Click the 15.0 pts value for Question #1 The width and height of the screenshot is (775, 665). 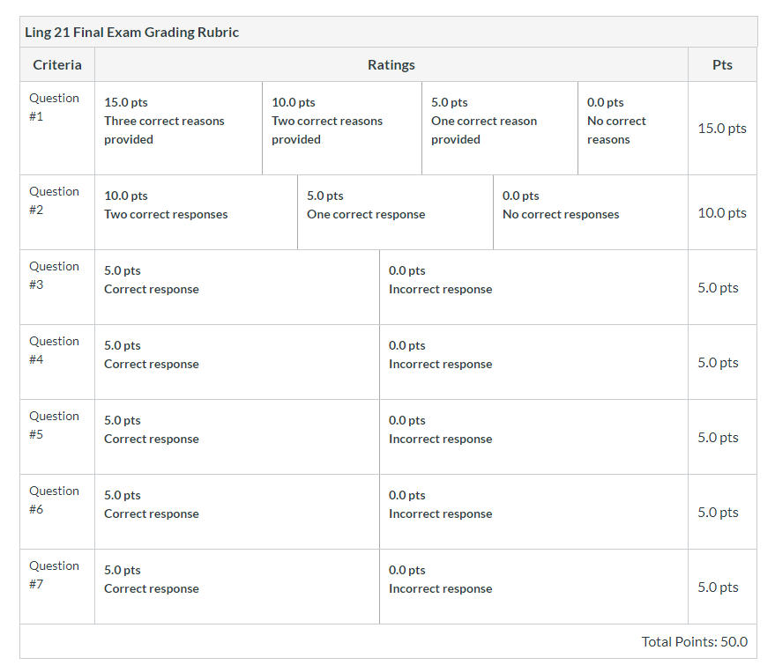[722, 129]
